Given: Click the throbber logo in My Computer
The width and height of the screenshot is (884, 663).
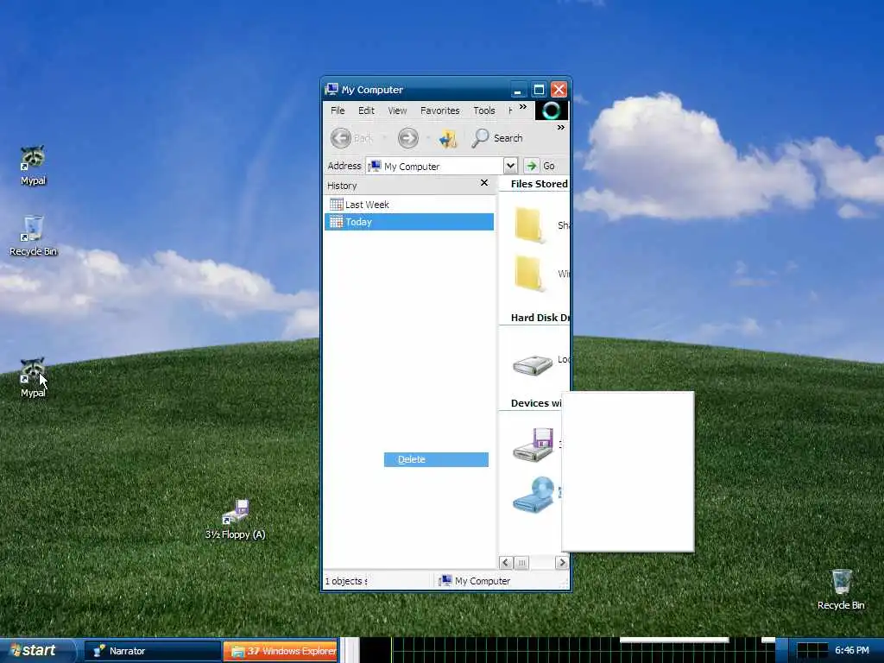Looking at the screenshot, I should (x=552, y=110).
